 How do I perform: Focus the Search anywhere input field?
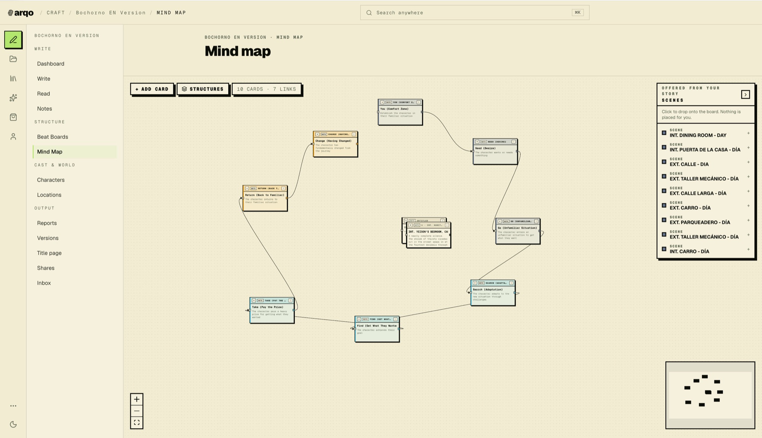pos(475,13)
